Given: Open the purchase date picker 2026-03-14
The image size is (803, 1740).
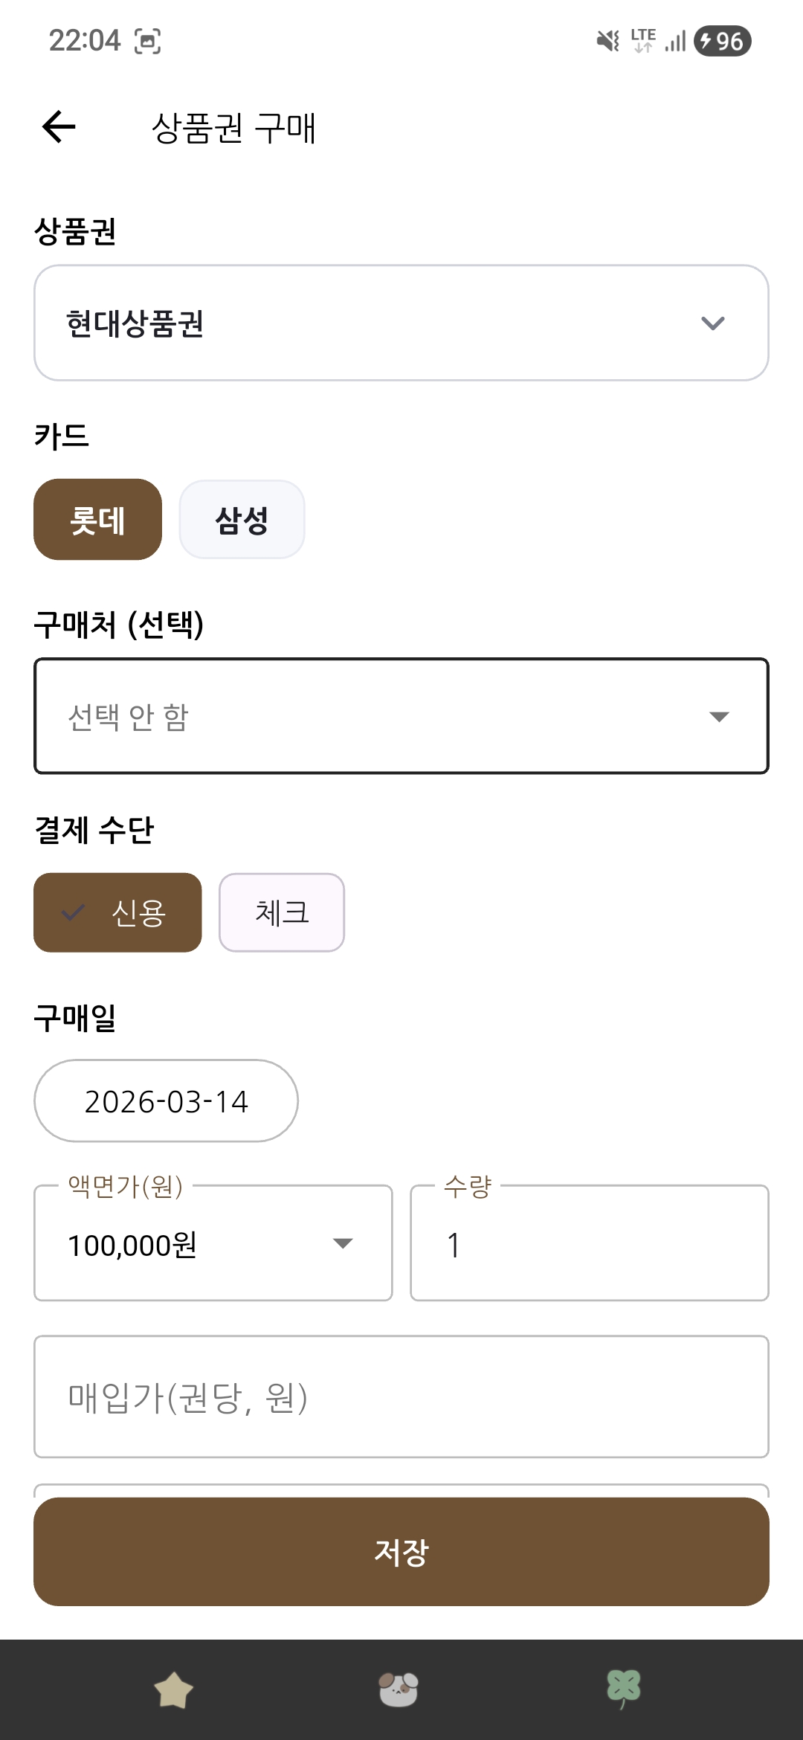Looking at the screenshot, I should point(166,1101).
